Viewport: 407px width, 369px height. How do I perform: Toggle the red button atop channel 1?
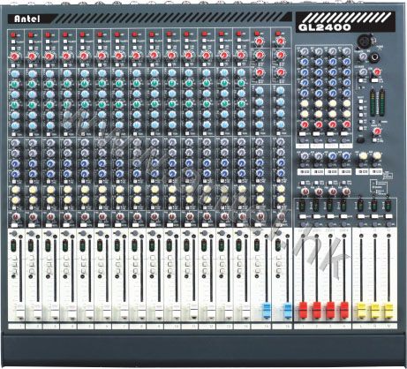point(13,34)
